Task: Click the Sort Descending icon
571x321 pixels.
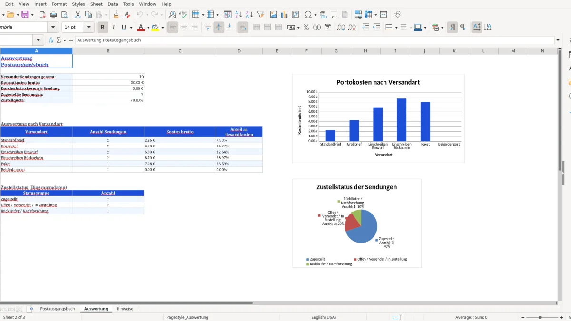Action: [249, 15]
